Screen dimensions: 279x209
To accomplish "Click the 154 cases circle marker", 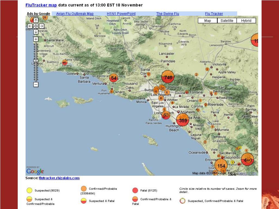I will [x=221, y=165].
